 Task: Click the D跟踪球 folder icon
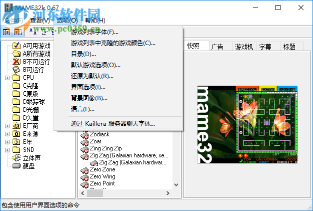click(16, 102)
